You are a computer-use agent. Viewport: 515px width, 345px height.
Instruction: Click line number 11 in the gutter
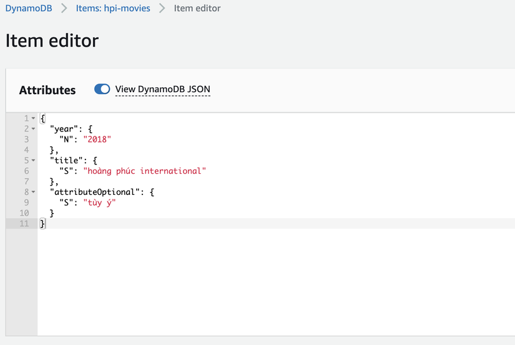pos(24,224)
